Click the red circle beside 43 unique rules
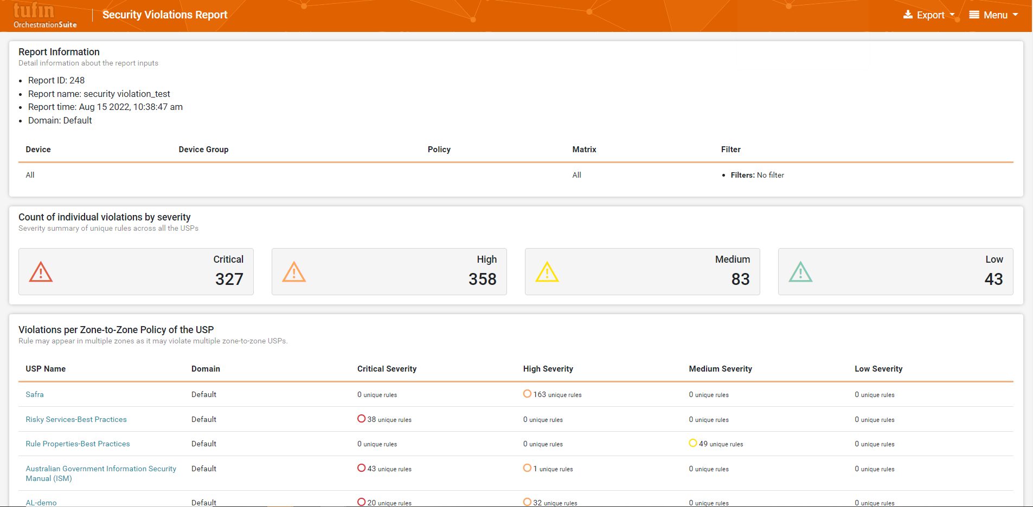 point(361,468)
